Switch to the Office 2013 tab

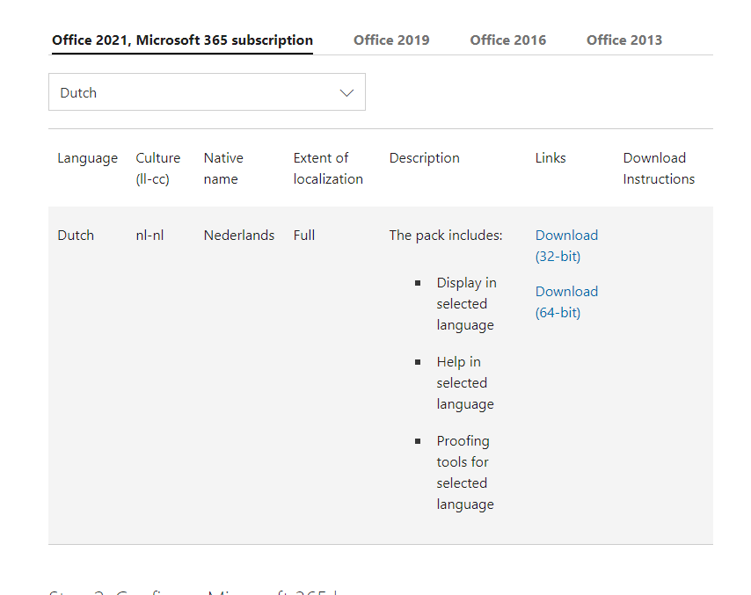624,40
